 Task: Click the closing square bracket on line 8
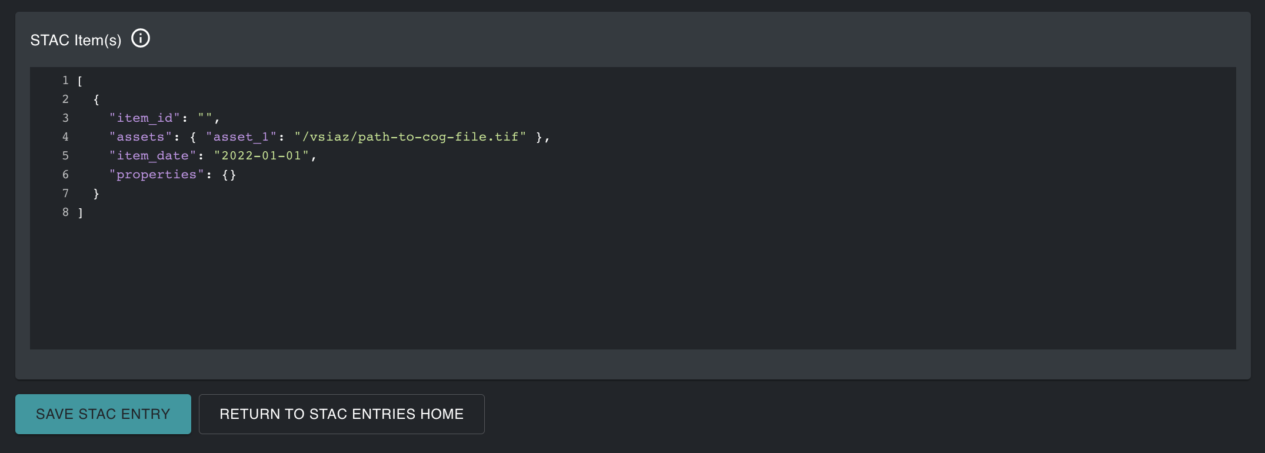(x=81, y=213)
